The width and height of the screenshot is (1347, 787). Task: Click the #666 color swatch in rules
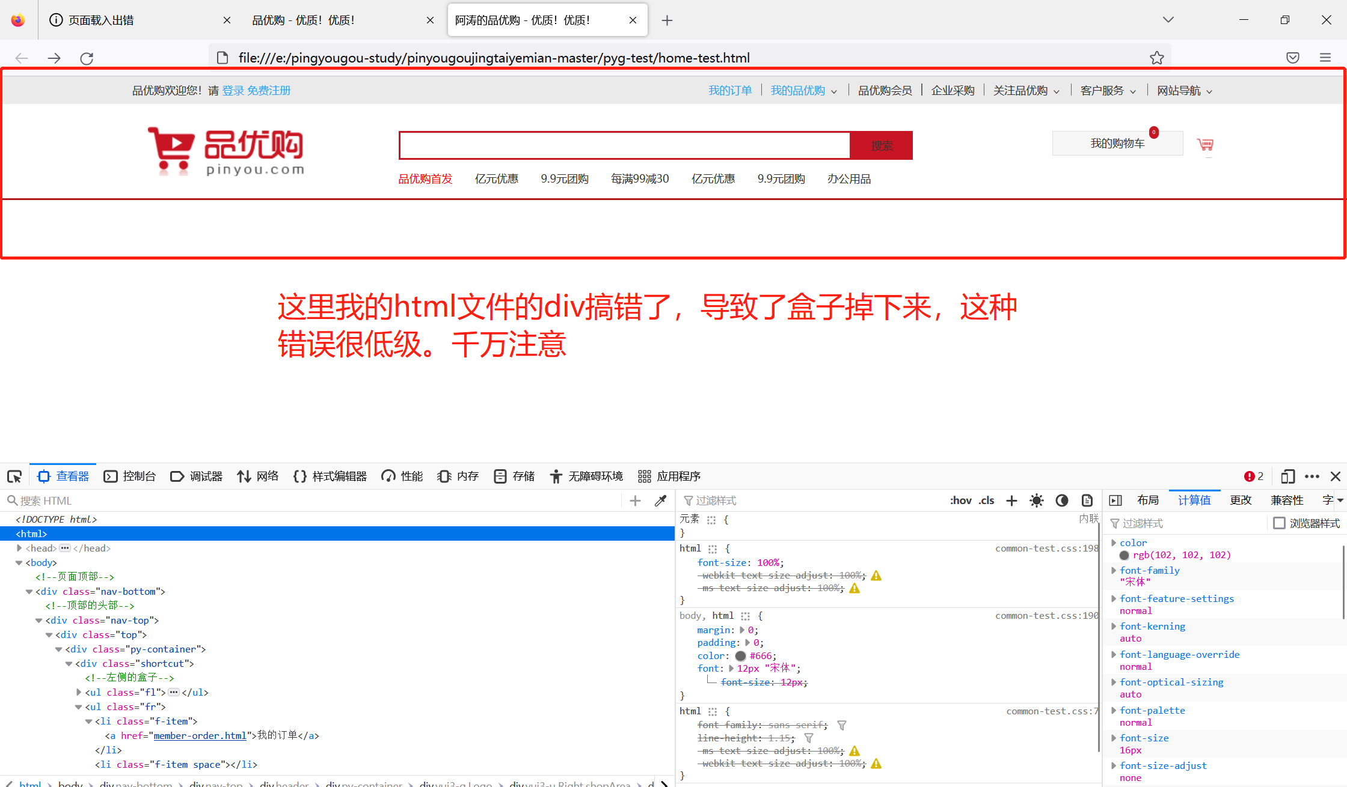point(740,656)
